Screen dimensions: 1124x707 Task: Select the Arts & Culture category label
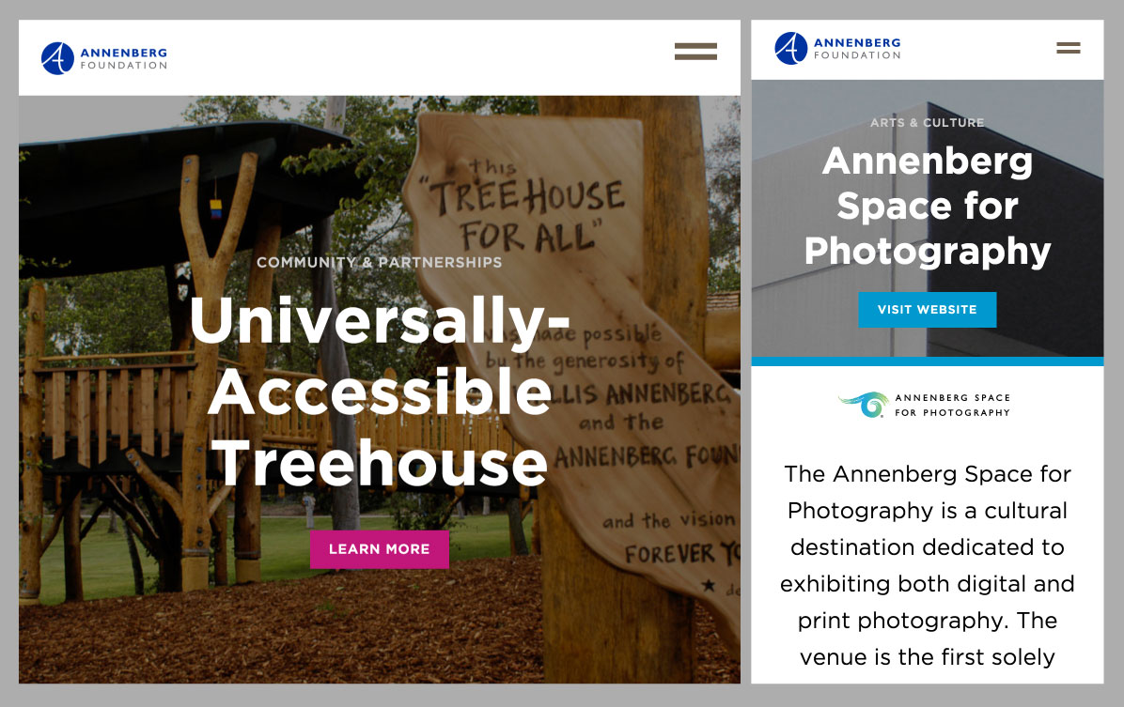(927, 122)
